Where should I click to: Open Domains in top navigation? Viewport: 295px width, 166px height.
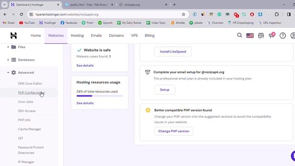[116, 36]
